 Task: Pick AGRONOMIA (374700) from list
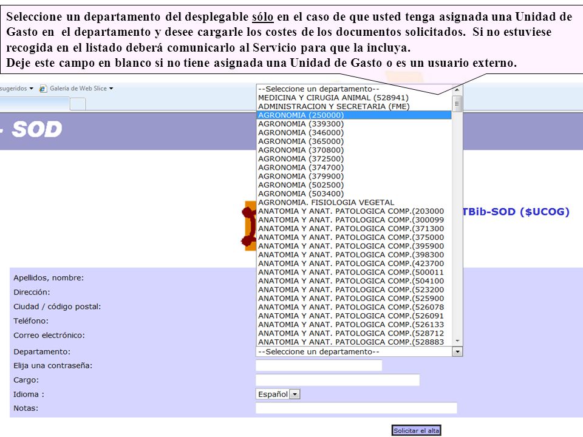pyautogui.click(x=354, y=168)
